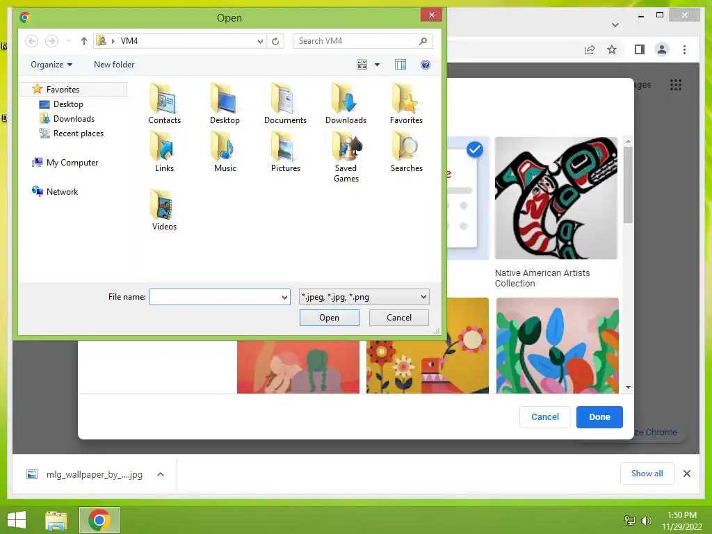Select Desktop in navigation pane
The height and width of the screenshot is (534, 712).
[x=68, y=104]
